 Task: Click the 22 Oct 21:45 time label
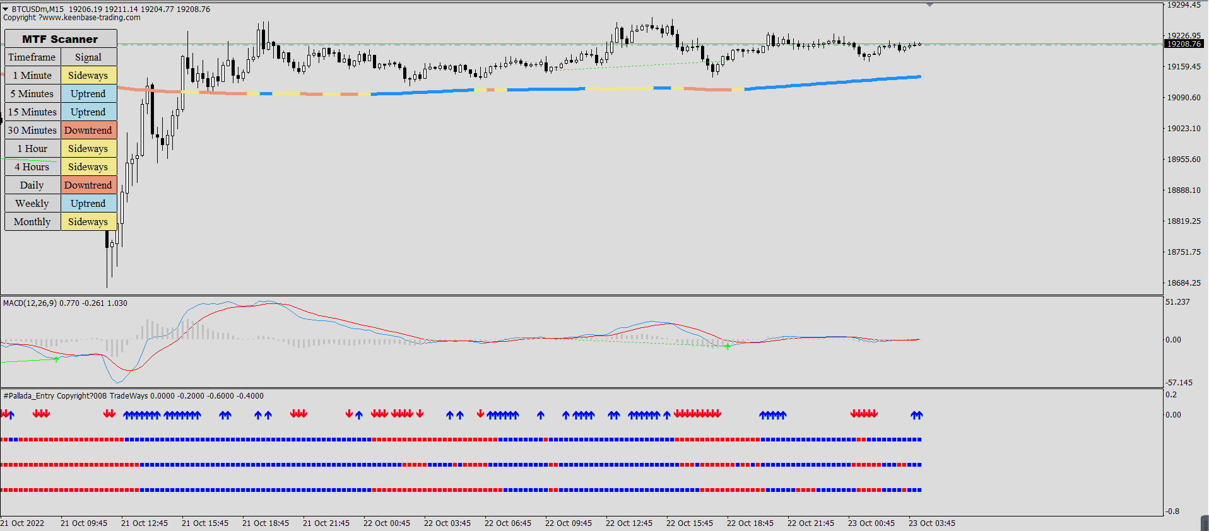tap(811, 523)
